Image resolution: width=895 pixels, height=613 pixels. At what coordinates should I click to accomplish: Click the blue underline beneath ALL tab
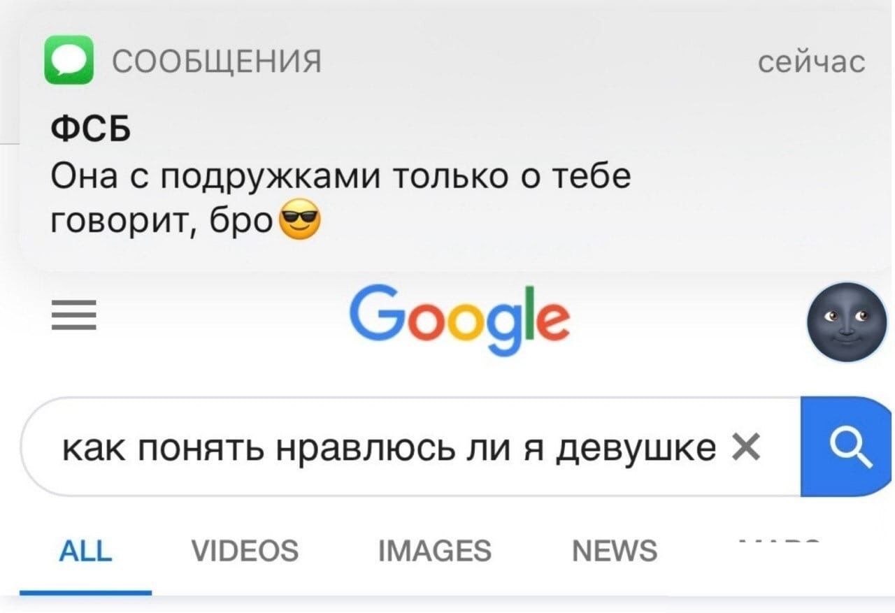pos(85,592)
